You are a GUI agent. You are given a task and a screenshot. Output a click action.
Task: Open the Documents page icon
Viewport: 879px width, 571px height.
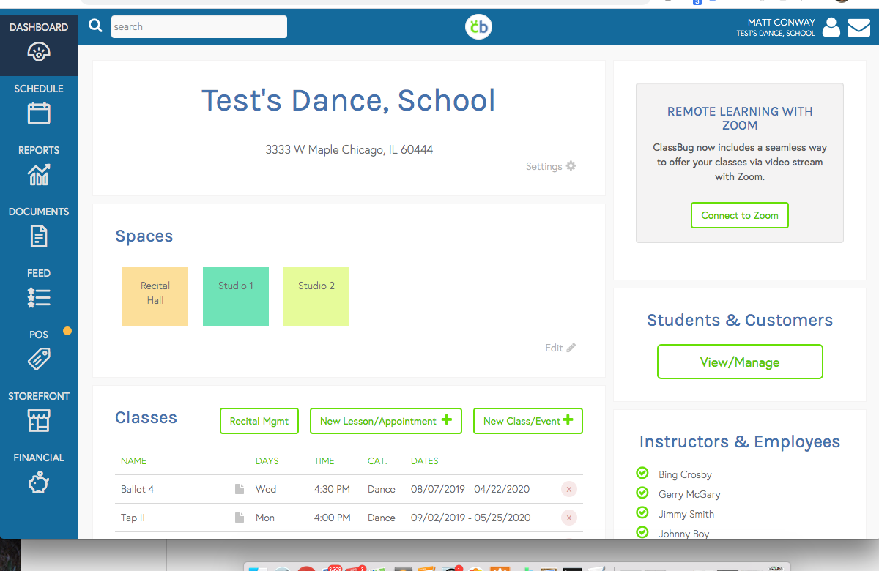tap(39, 236)
